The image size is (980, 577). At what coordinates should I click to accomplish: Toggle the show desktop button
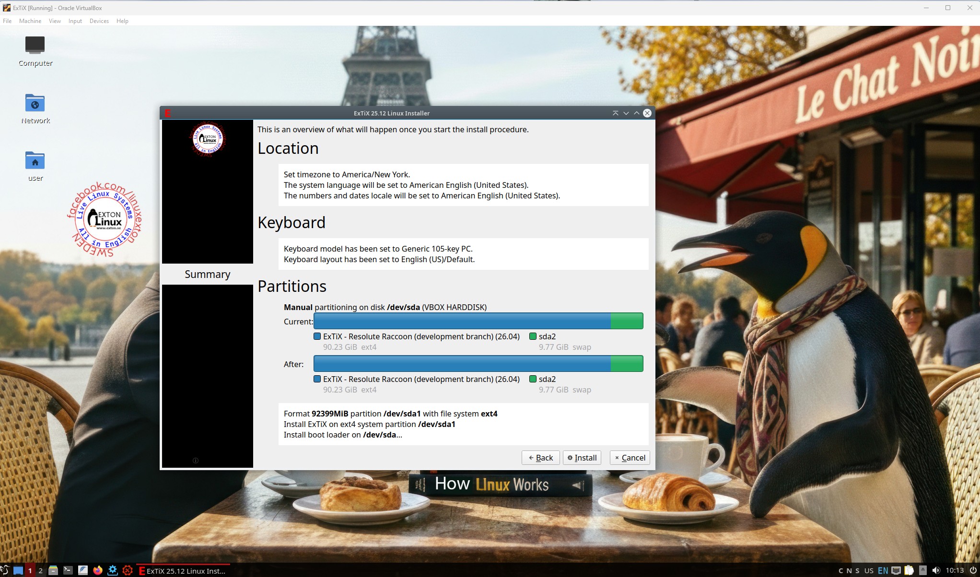click(18, 570)
